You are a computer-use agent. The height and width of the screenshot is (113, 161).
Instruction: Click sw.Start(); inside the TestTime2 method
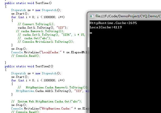point(20,77)
